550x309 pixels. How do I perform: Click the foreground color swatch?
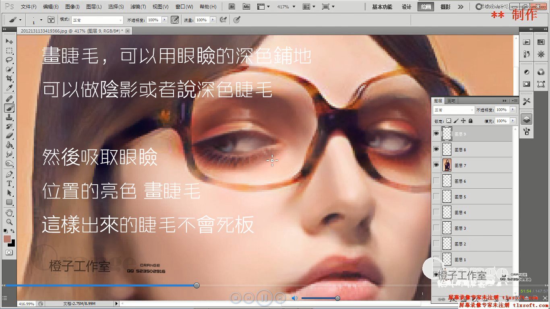pyautogui.click(x=7, y=239)
